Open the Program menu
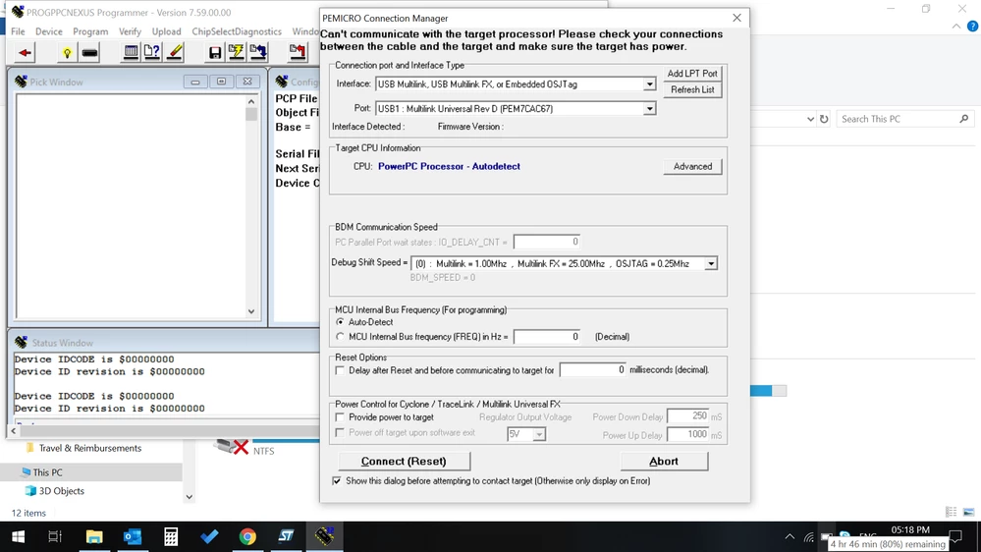 (90, 31)
